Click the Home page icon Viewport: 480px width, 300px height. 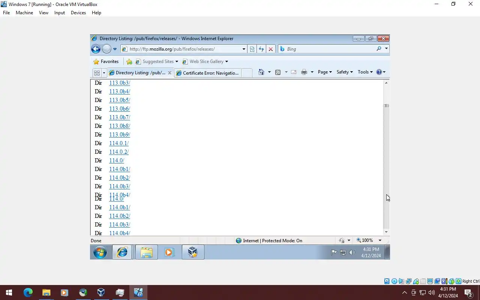pos(261,72)
